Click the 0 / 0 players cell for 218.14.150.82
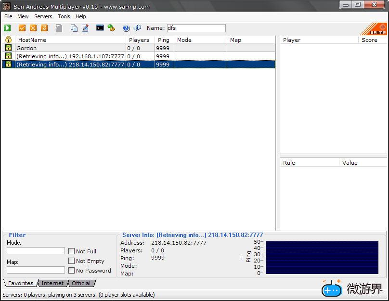389x301 pixels. pyautogui.click(x=141, y=64)
